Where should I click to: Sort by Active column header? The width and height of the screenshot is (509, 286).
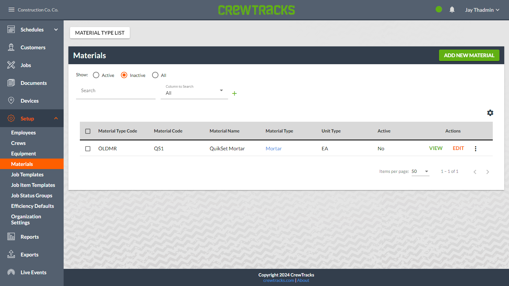pos(384,131)
